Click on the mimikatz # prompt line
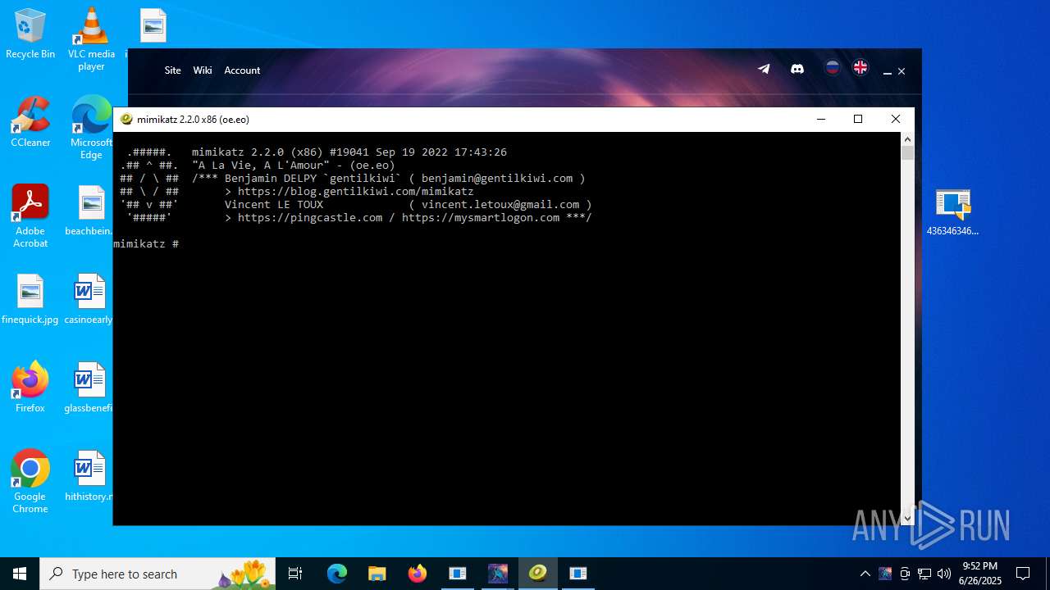 tap(146, 244)
